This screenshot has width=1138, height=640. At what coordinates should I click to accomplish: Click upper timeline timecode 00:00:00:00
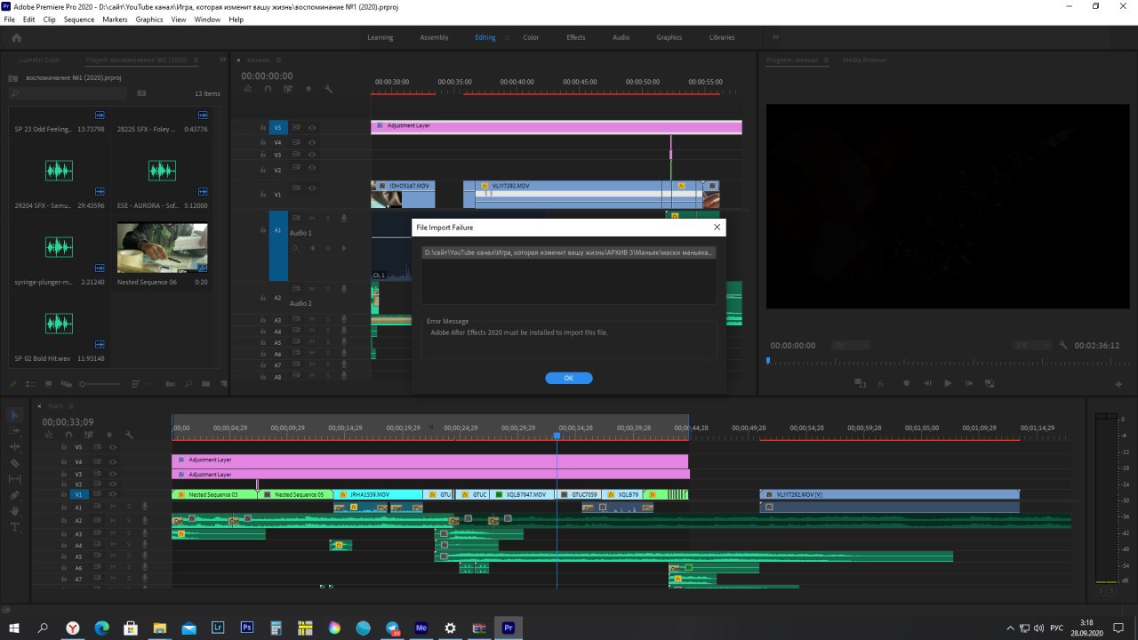267,76
